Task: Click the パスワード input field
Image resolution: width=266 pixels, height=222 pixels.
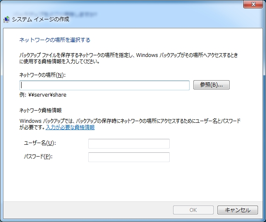Action: coord(129,157)
